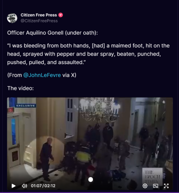Viewport: 179px width, 193px height.
Task: Click the spotlighted man in the video
Action: 46,159
